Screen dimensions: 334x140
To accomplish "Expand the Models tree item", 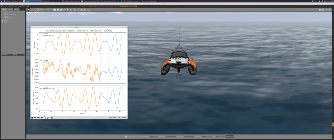I will 3,21.
